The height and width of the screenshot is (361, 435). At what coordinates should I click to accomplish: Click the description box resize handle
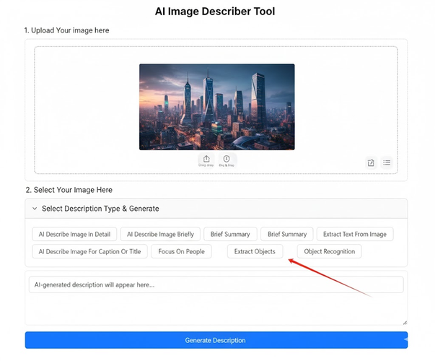(x=404, y=322)
